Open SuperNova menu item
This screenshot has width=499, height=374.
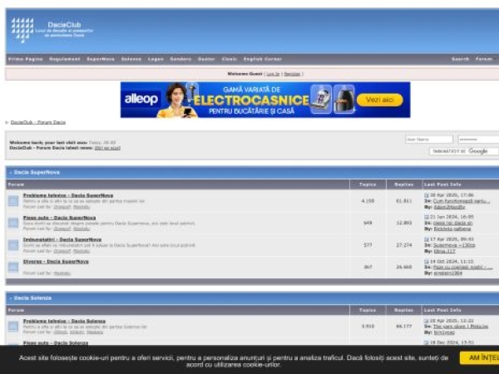pos(101,59)
